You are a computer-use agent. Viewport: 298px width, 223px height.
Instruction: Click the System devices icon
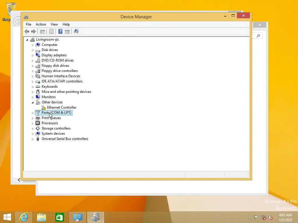tap(38, 134)
